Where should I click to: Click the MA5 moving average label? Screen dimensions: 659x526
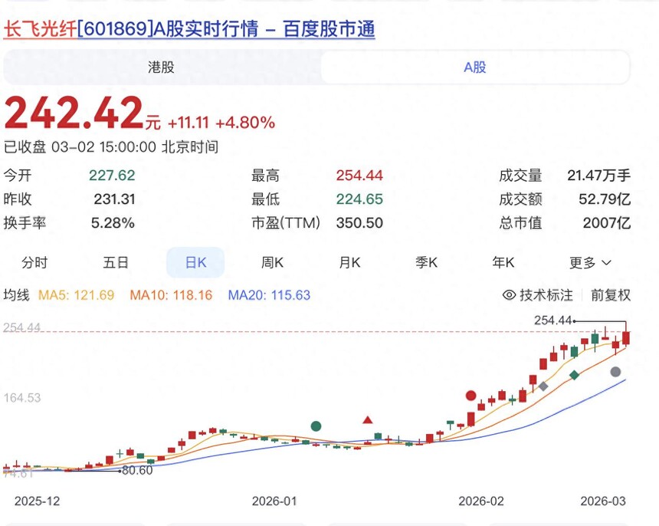click(76, 295)
